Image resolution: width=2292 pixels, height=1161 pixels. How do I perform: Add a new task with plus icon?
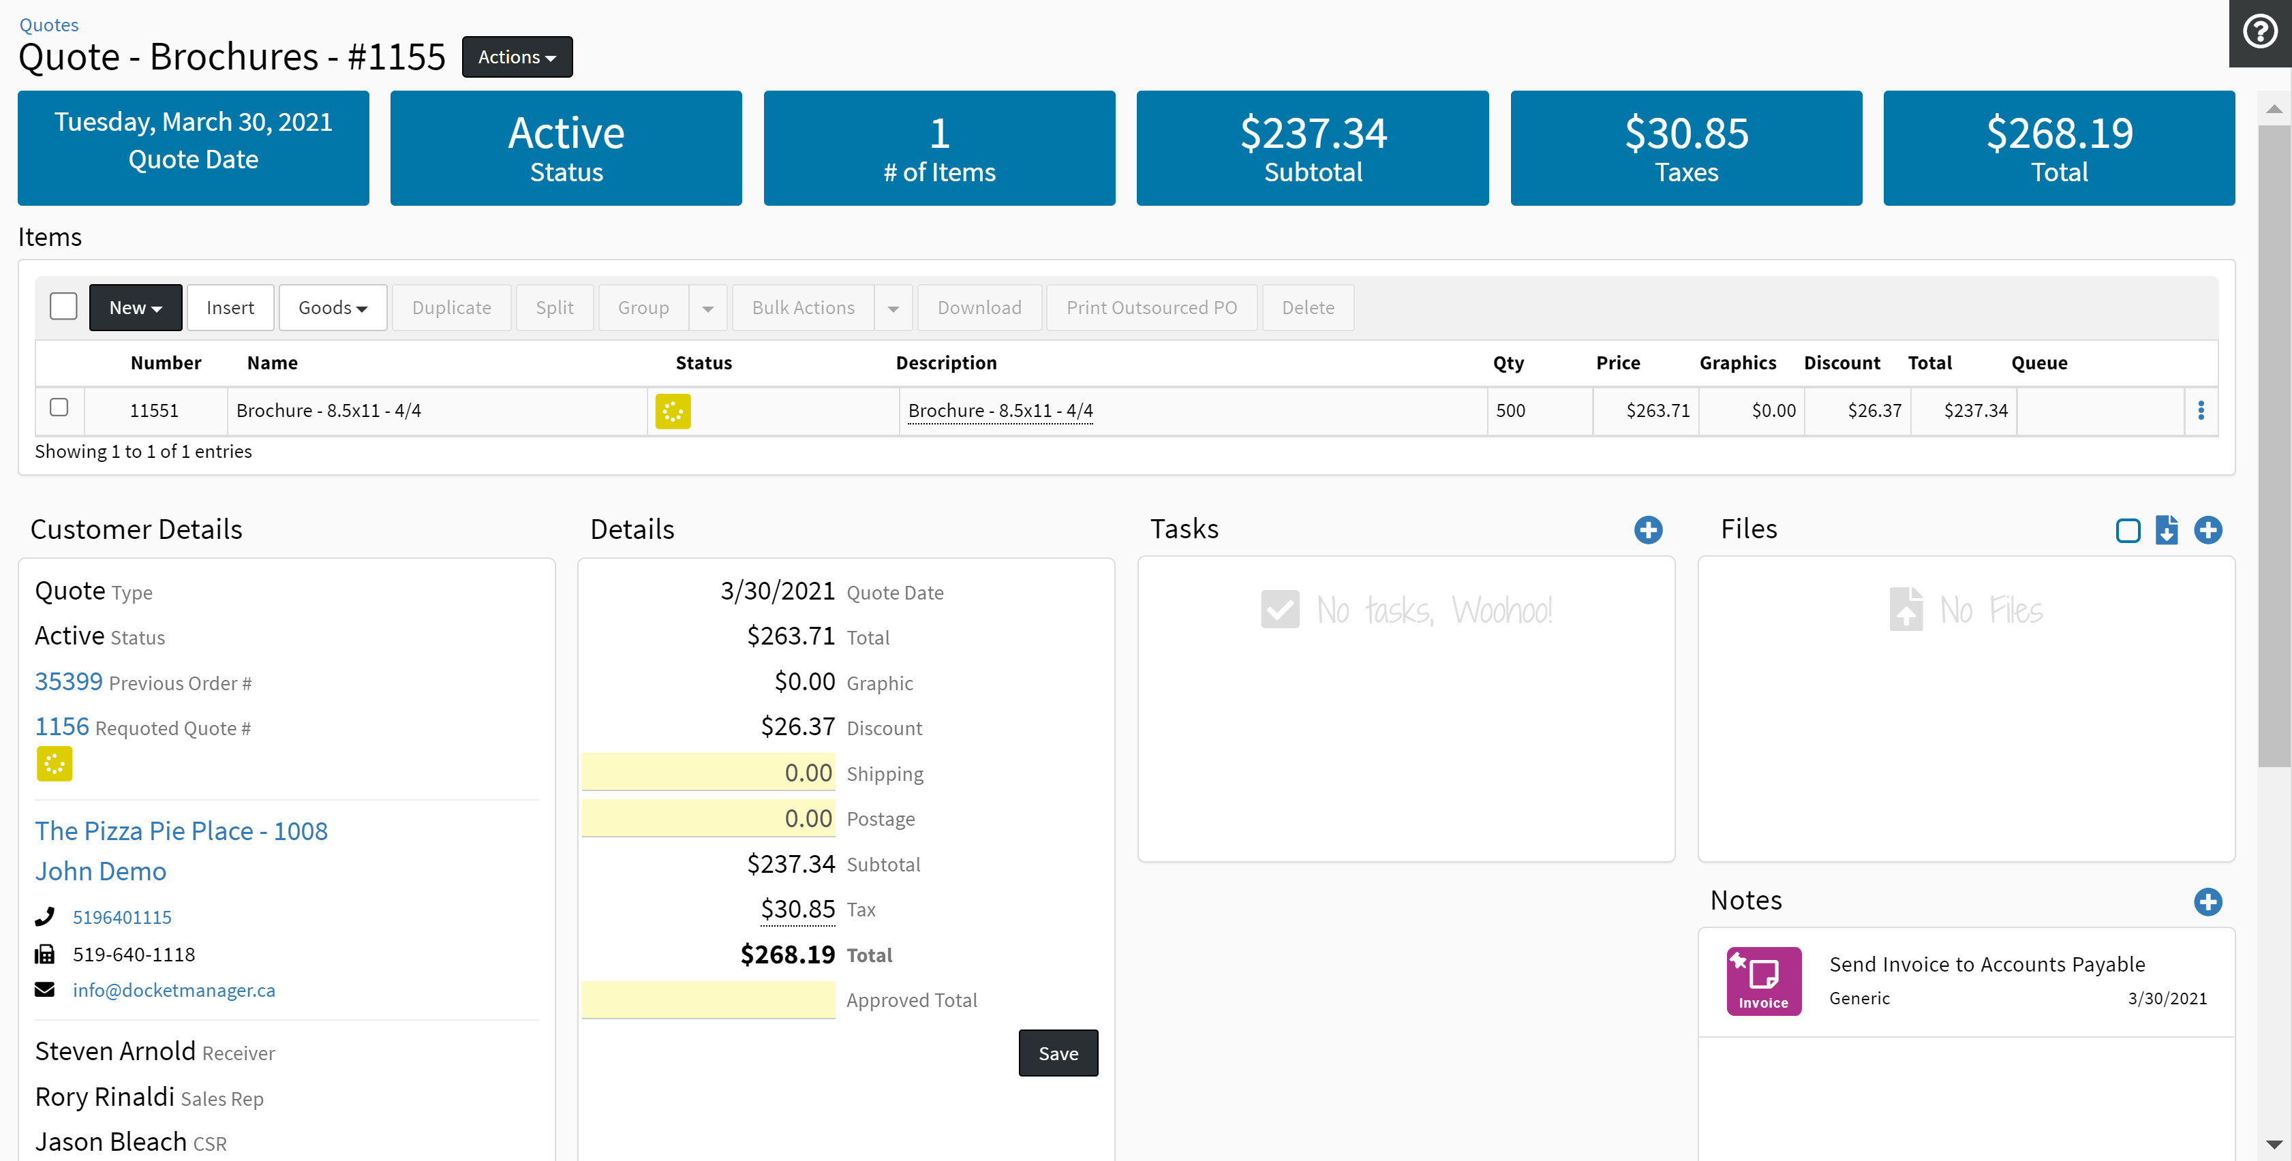[x=1648, y=530]
